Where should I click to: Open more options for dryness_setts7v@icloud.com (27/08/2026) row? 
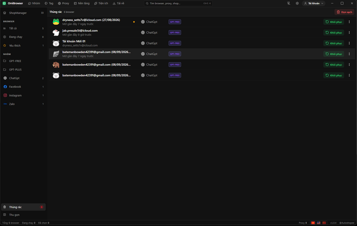click(349, 22)
